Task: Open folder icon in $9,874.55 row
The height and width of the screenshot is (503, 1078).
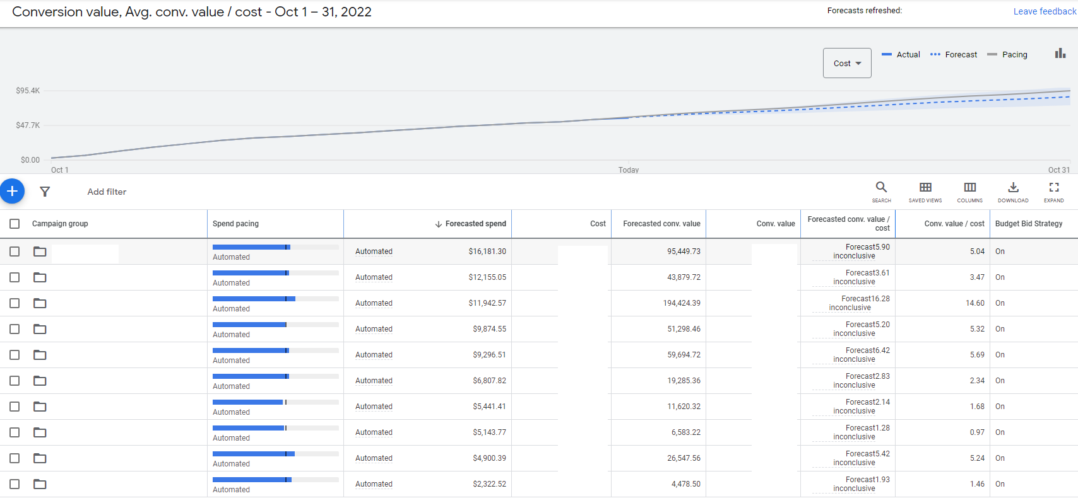Action: 40,329
